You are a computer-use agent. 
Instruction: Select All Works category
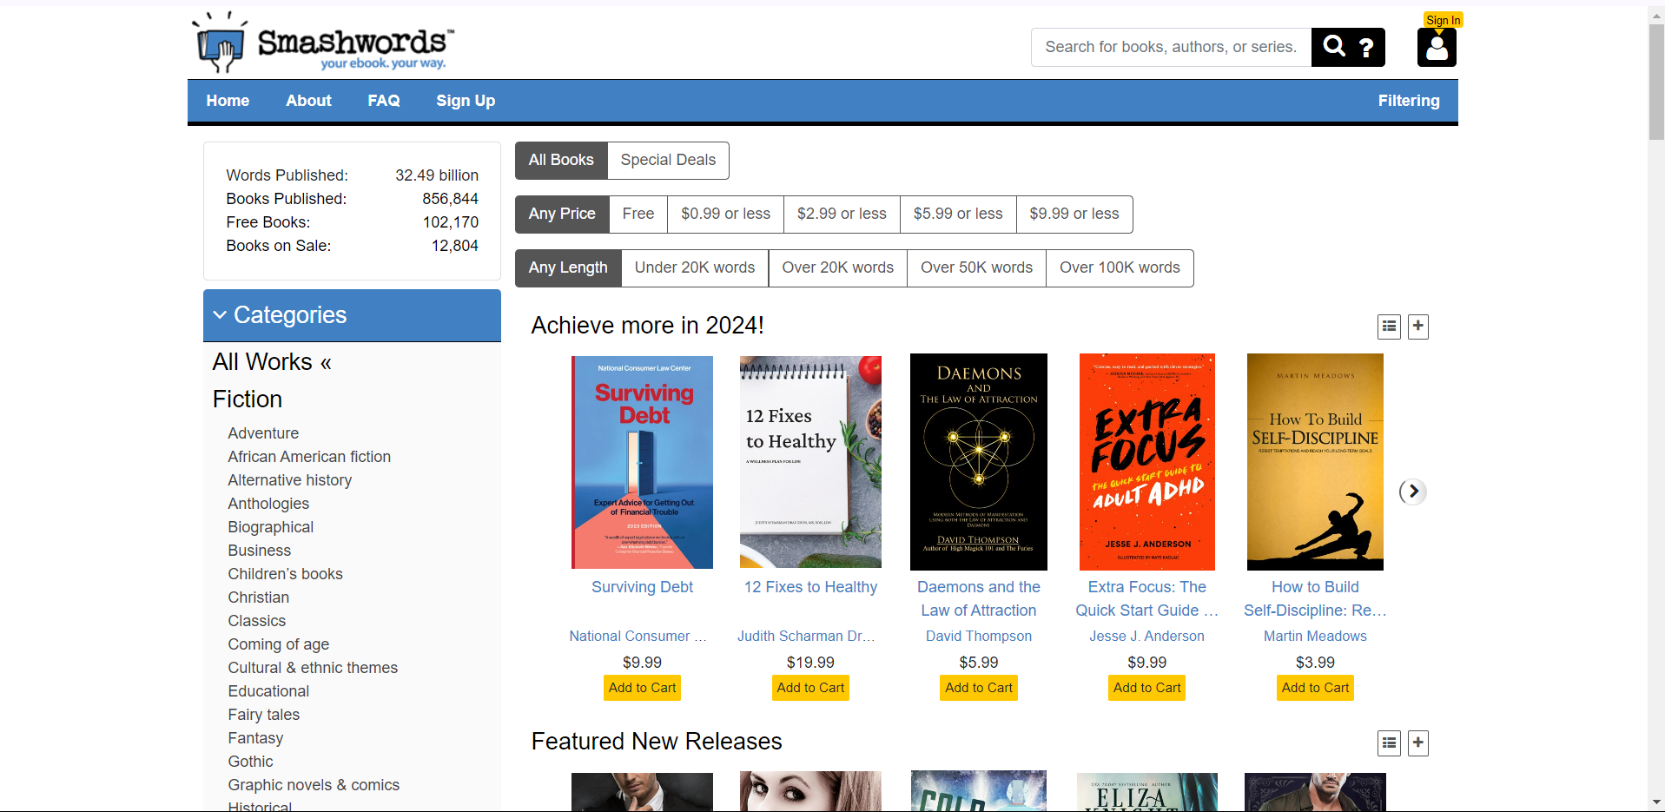pos(272,362)
